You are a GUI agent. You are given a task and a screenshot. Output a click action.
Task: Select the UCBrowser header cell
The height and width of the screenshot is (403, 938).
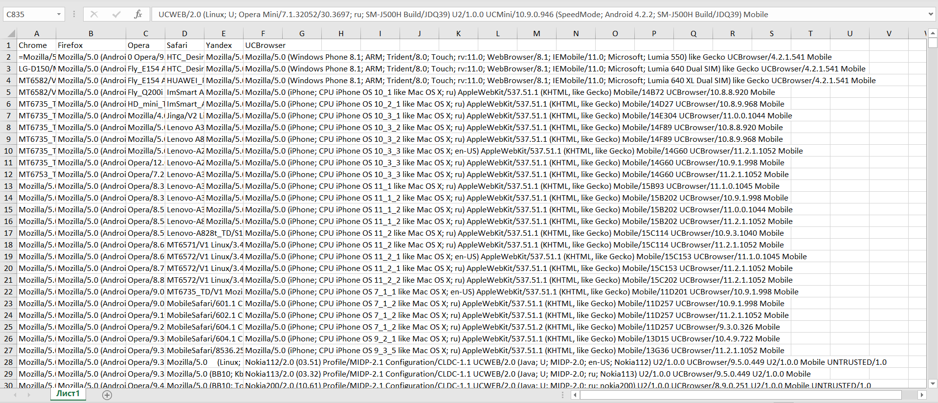265,45
